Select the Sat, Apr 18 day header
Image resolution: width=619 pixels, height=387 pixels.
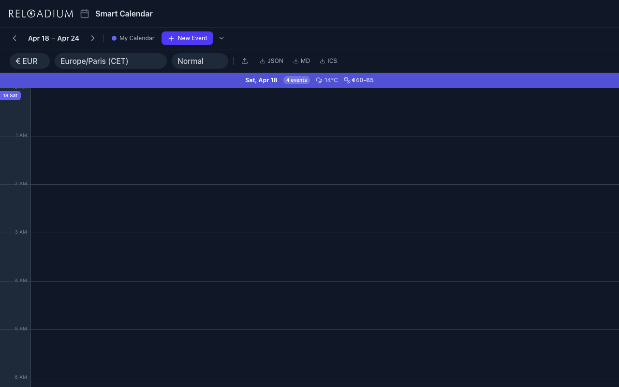coord(261,80)
